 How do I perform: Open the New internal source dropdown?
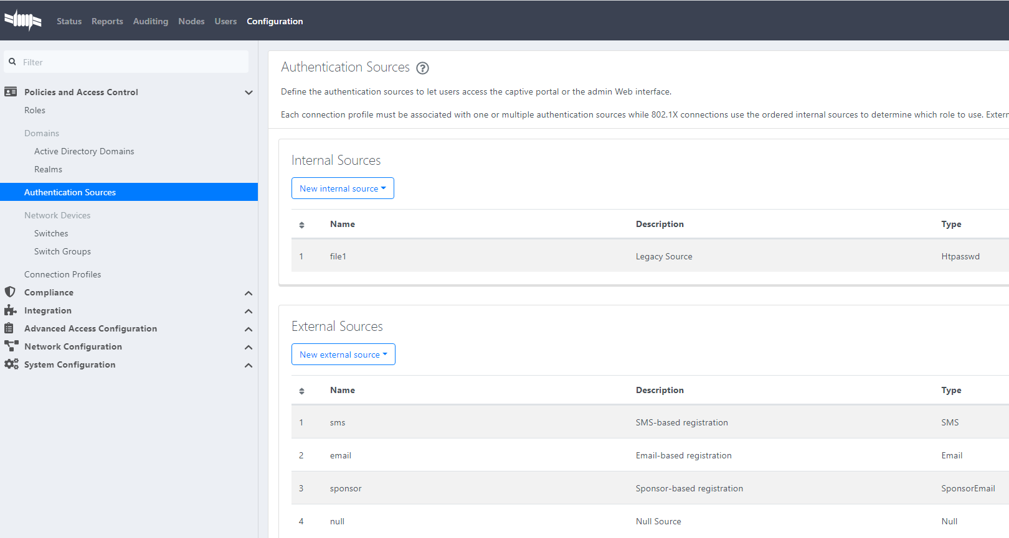pos(343,188)
